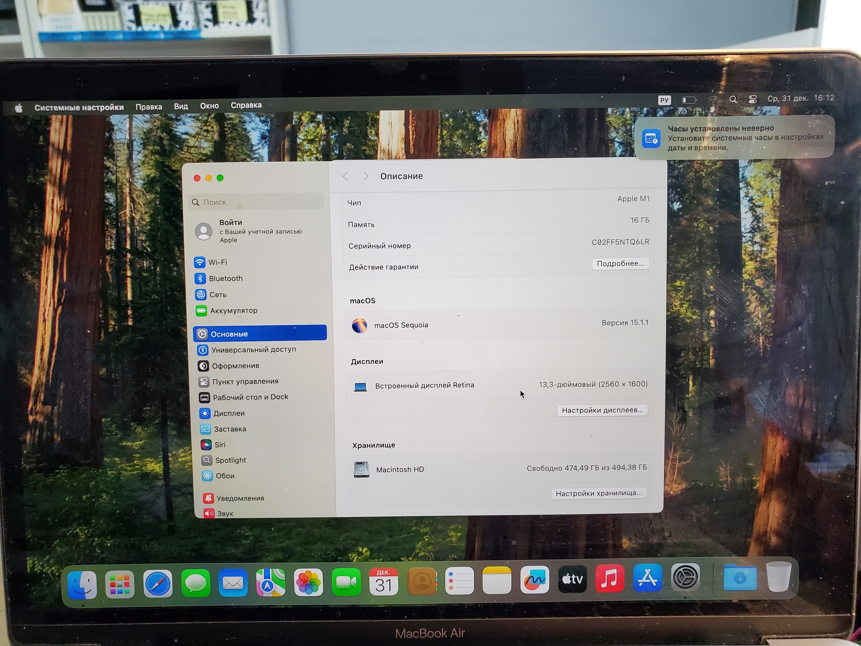The height and width of the screenshot is (646, 861).
Task: Open Wi-Fi settings in sidebar
Action: click(210, 262)
